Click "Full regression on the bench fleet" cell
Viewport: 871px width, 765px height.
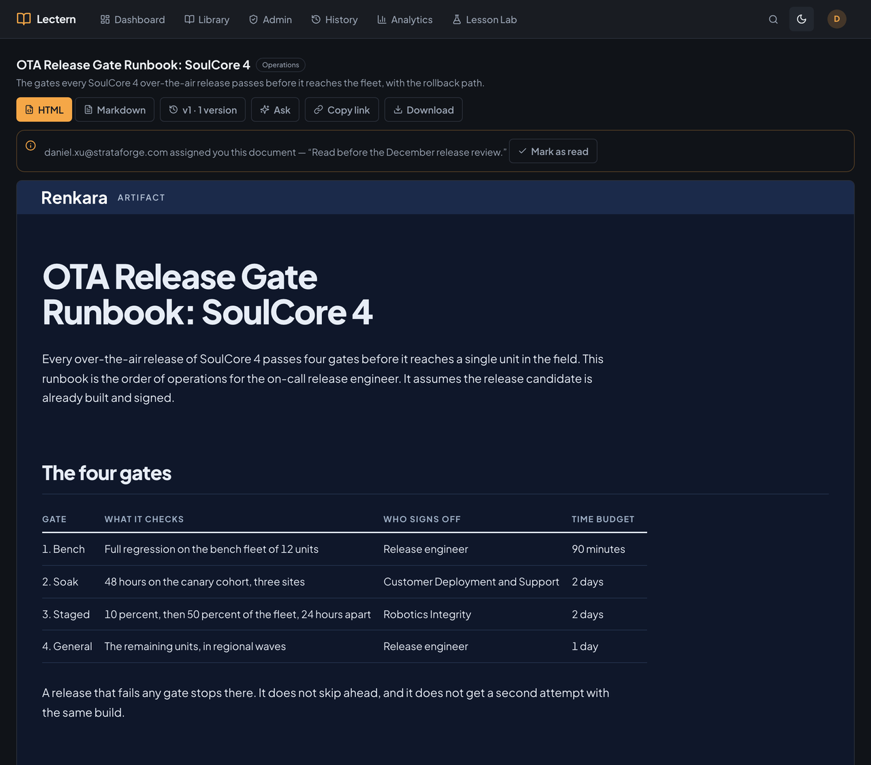(212, 549)
